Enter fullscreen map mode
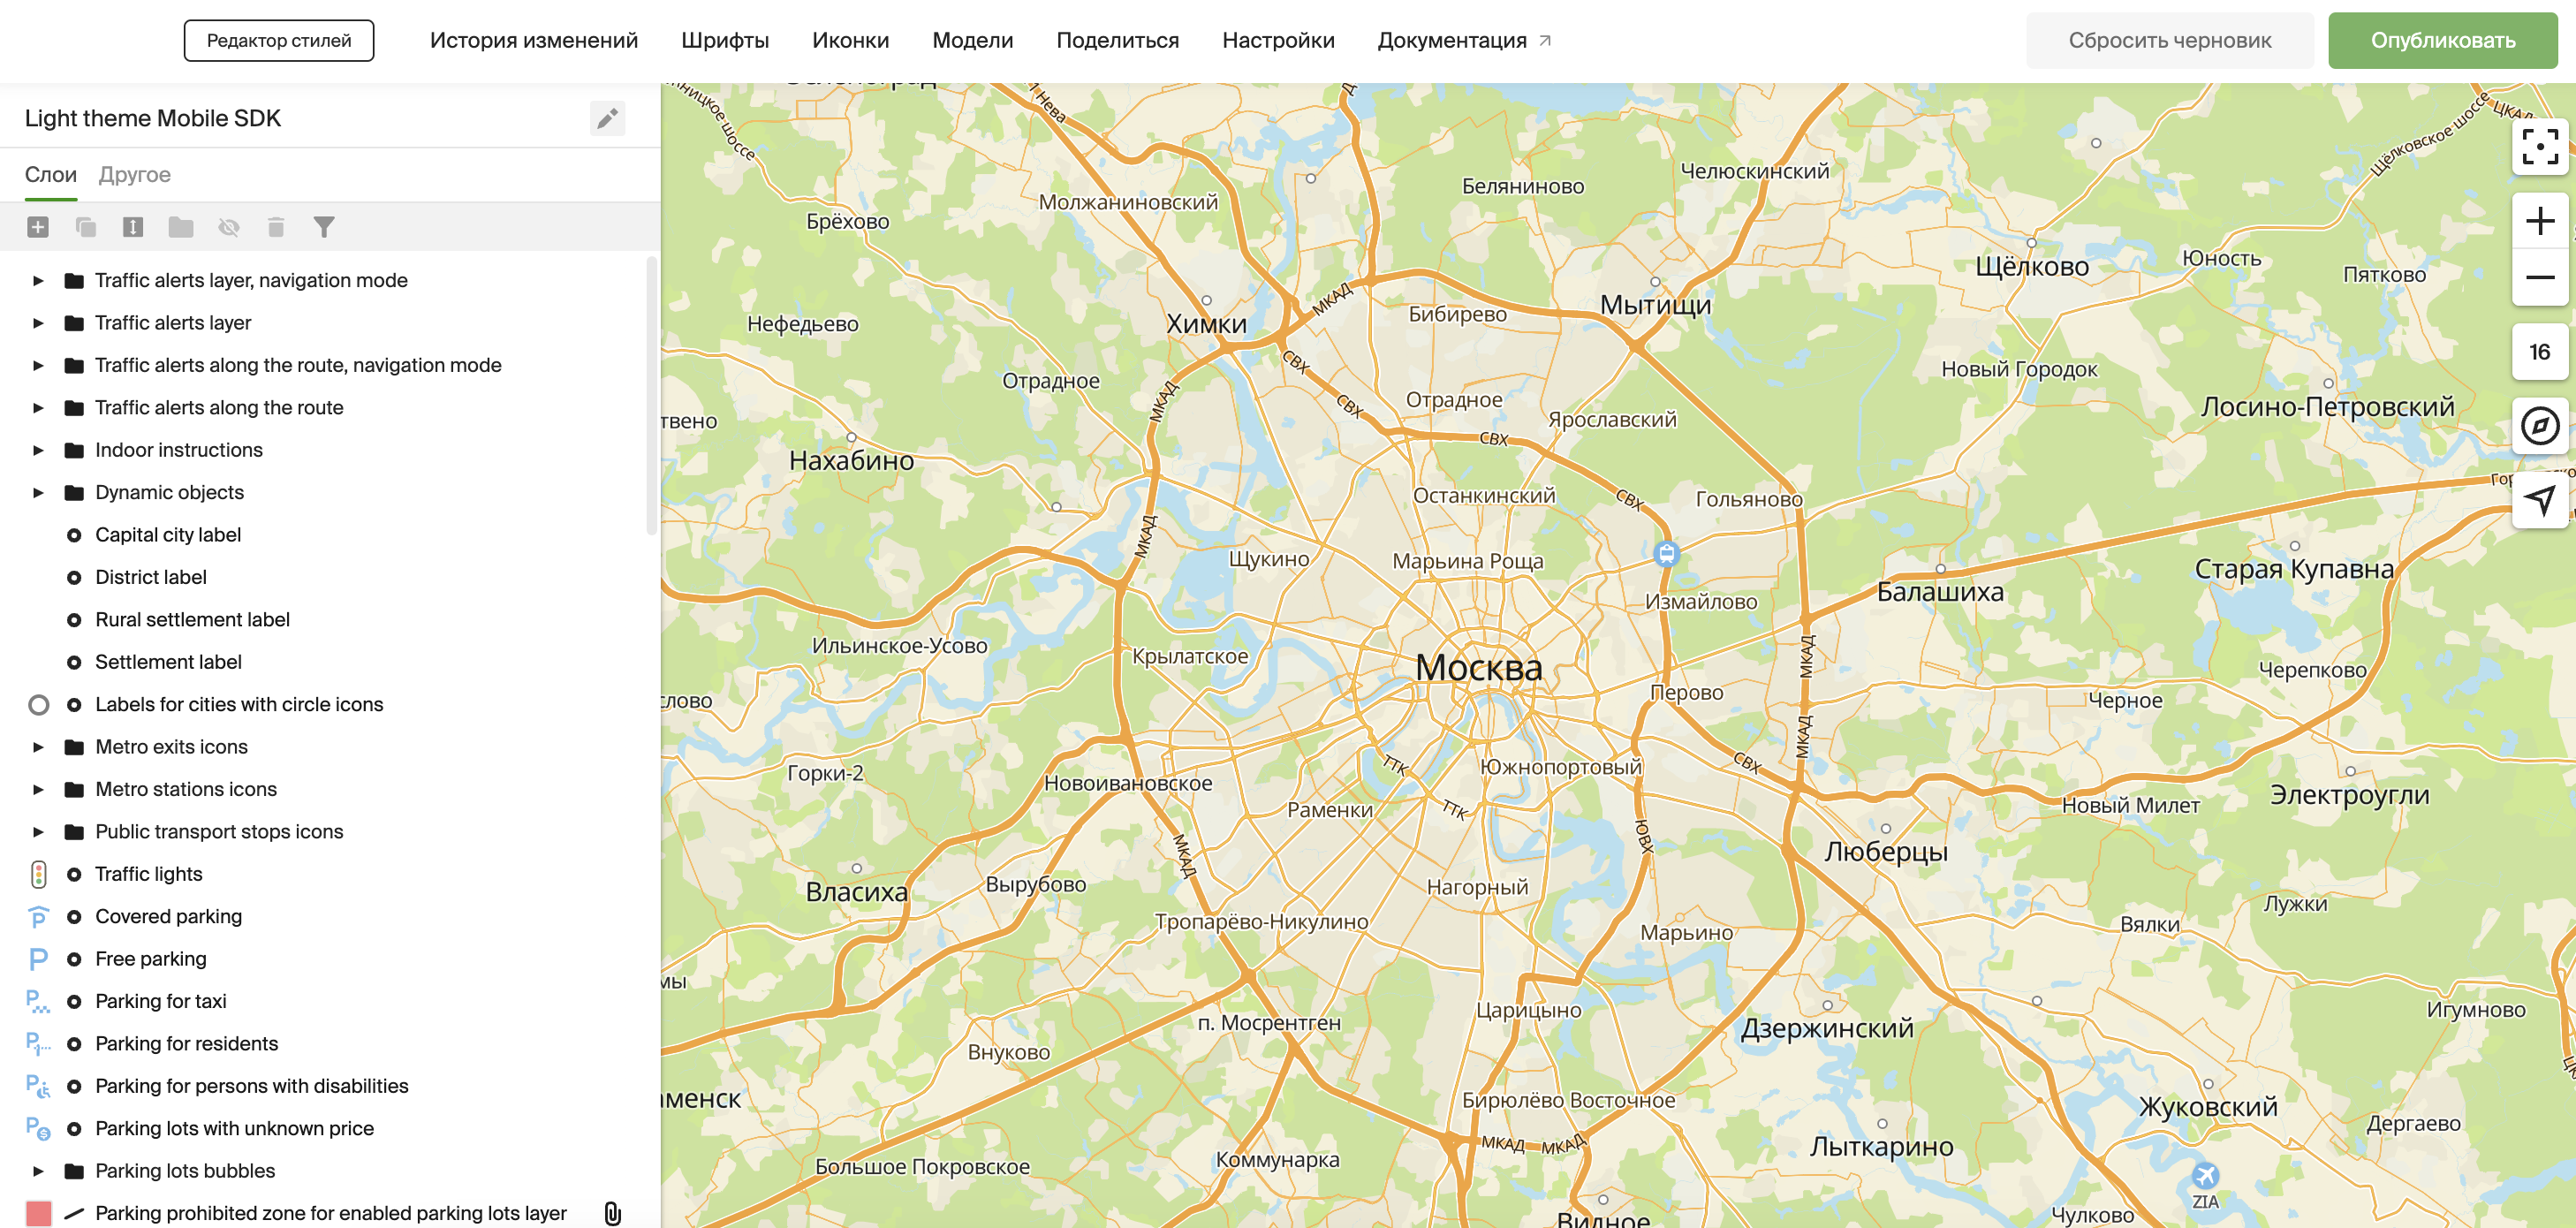 coord(2539,147)
